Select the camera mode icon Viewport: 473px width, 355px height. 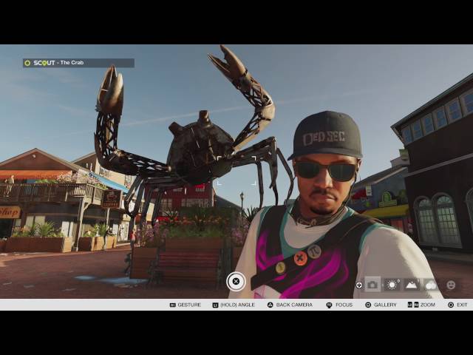pos(372,285)
